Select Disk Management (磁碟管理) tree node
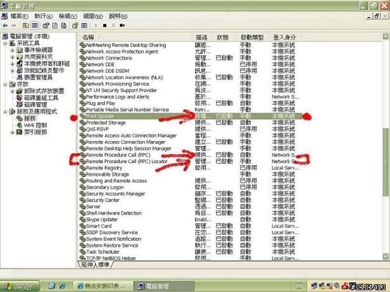Screen dimensions: 390x292 [35, 105]
